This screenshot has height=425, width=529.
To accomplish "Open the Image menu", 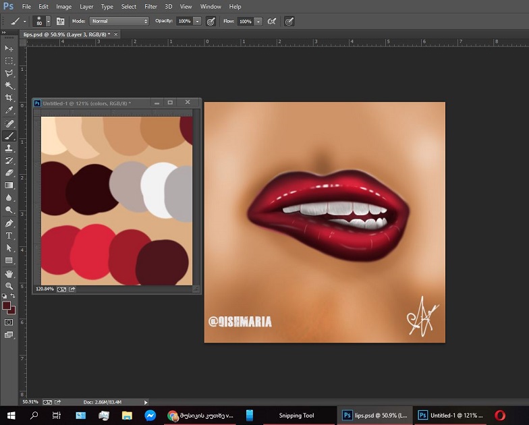I will (63, 7).
